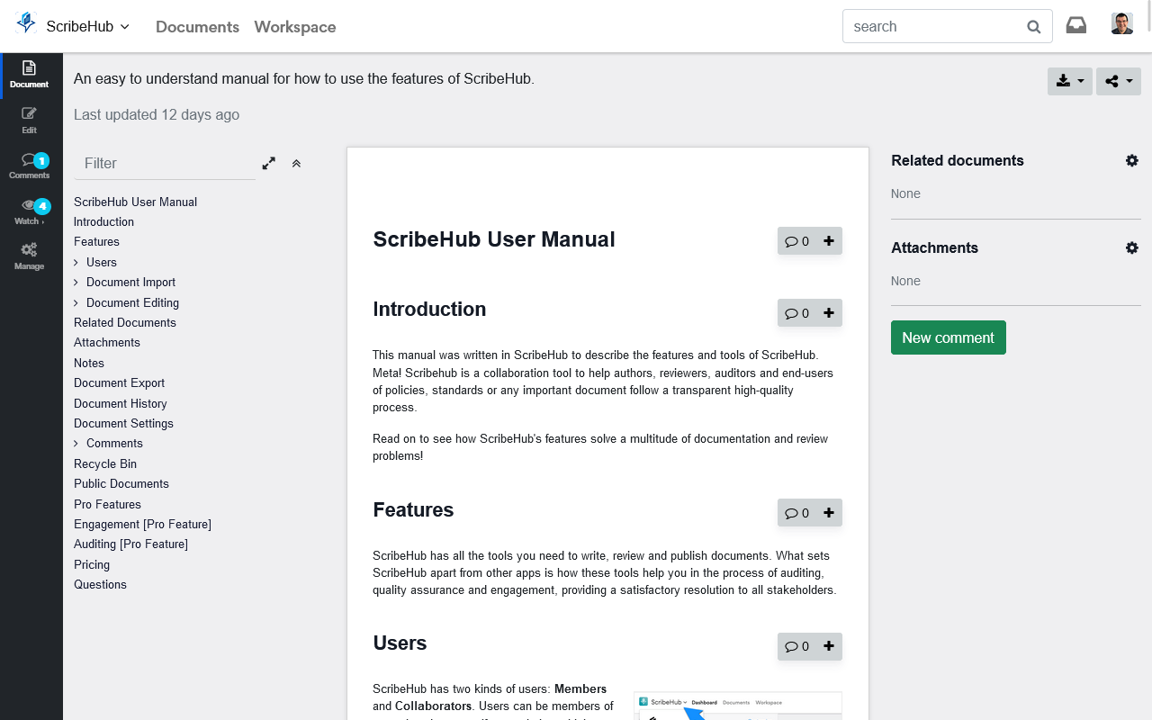
Task: Click the search magnifier icon
Action: coord(1034,27)
